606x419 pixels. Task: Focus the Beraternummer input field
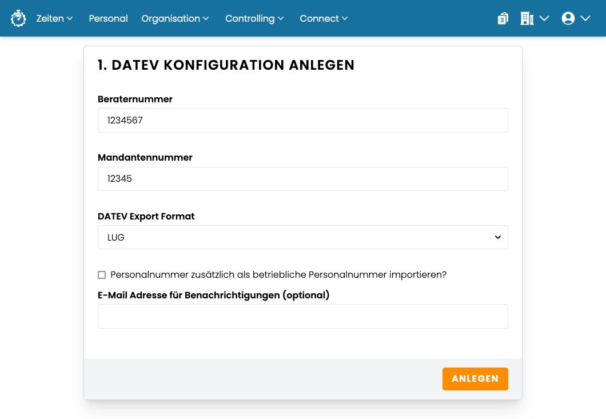(302, 120)
